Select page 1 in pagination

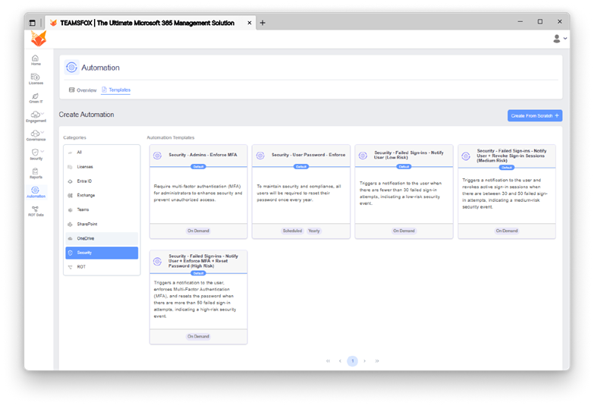point(352,361)
